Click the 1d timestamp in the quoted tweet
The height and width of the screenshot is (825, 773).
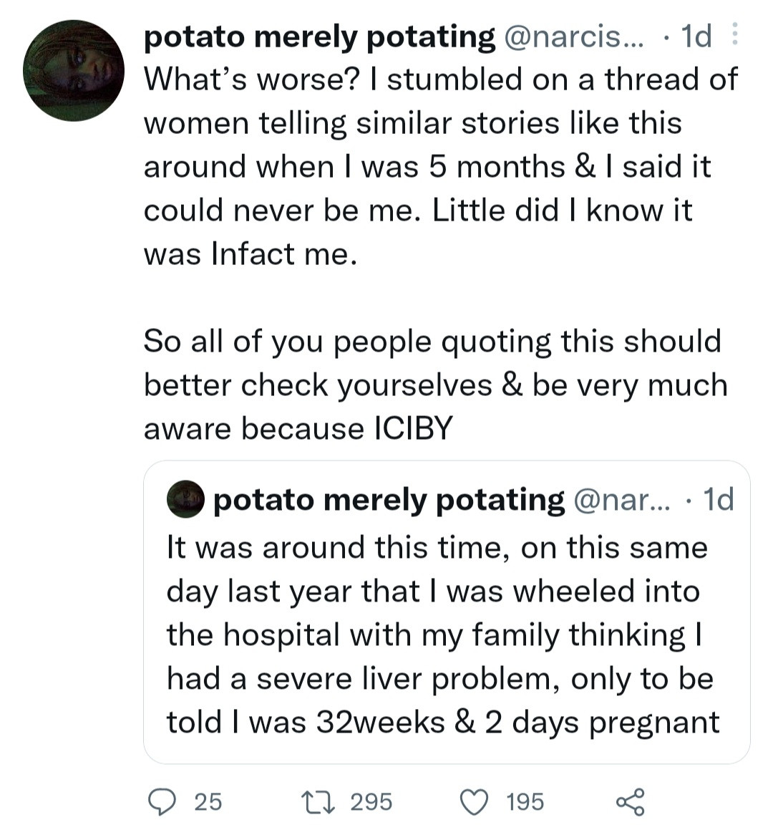[719, 499]
